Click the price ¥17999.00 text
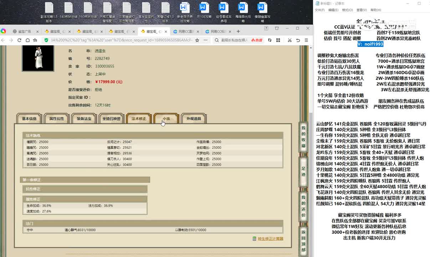 [109, 82]
